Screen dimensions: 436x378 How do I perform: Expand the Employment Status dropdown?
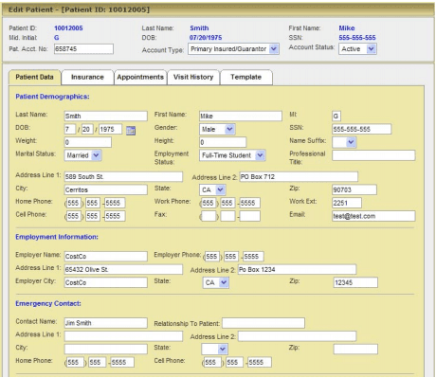pyautogui.click(x=232, y=155)
